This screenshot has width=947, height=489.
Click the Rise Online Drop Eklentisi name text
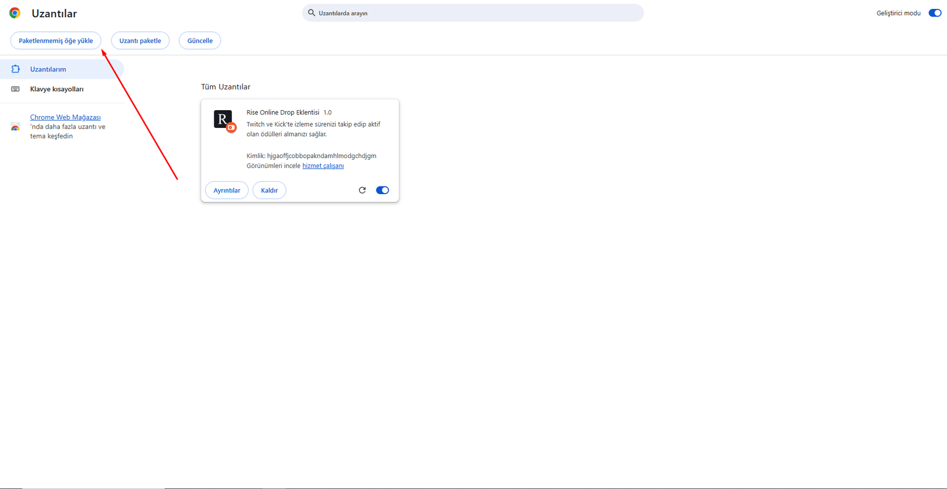click(283, 112)
